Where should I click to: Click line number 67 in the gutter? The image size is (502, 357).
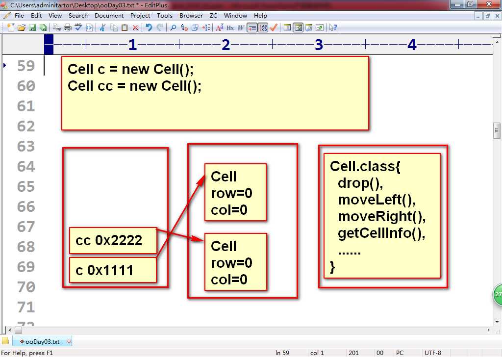26,227
